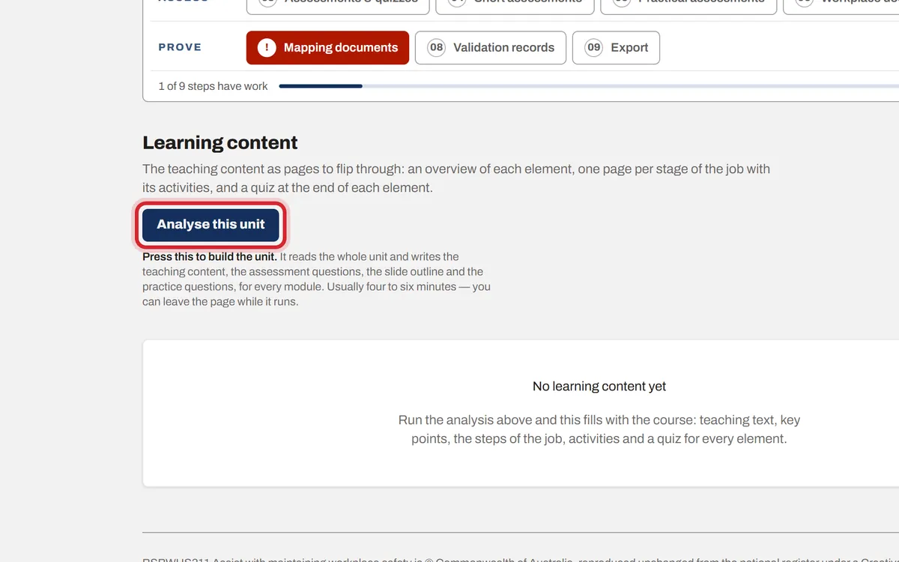The width and height of the screenshot is (899, 562).
Task: Select the "1 of 9 steps have work" text
Action: pyautogui.click(x=213, y=86)
